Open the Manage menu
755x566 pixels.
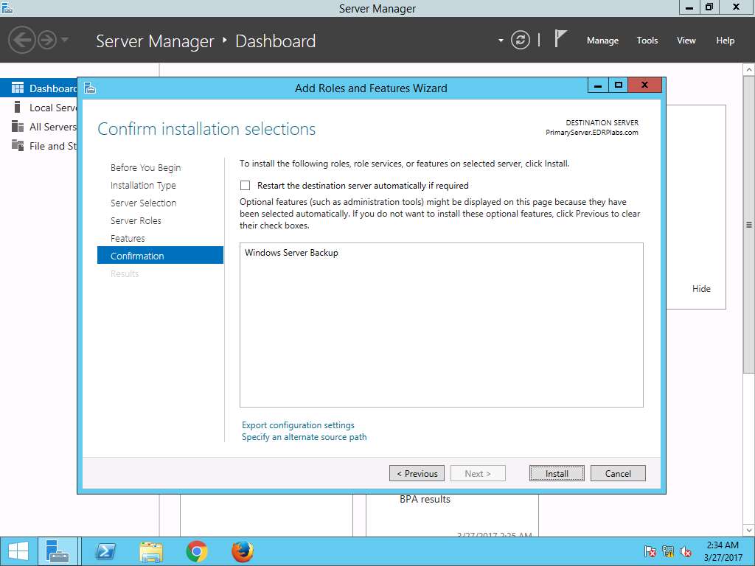(602, 41)
